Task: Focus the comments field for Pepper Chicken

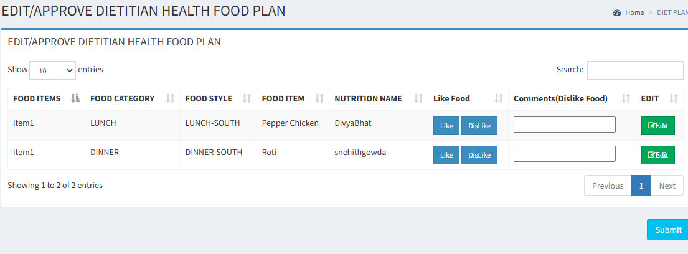Action: (x=564, y=125)
